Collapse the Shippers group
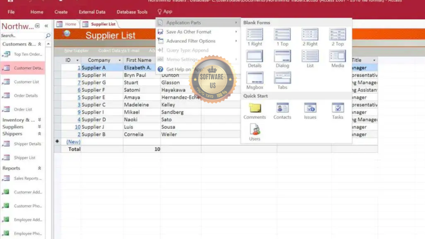This screenshot has width=425, height=239. (x=39, y=134)
